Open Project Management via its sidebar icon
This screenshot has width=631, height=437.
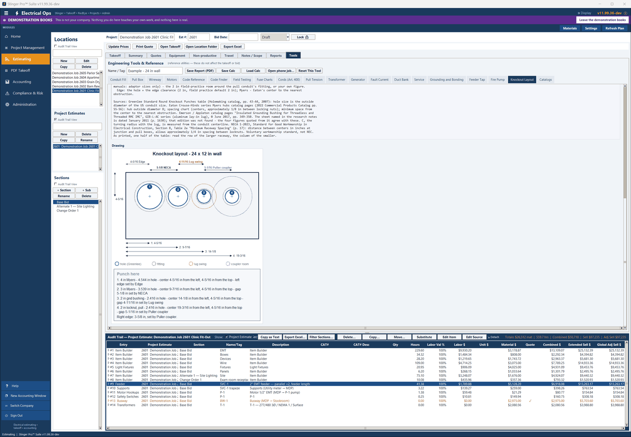tap(7, 48)
